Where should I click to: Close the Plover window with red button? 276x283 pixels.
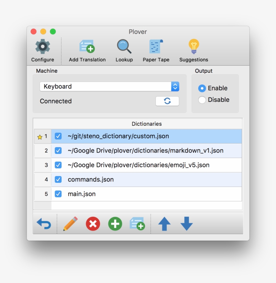pyautogui.click(x=34, y=32)
